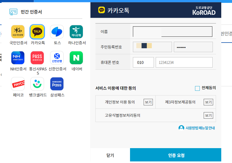Choose the 뱅크샐러드 icon

click(37, 84)
